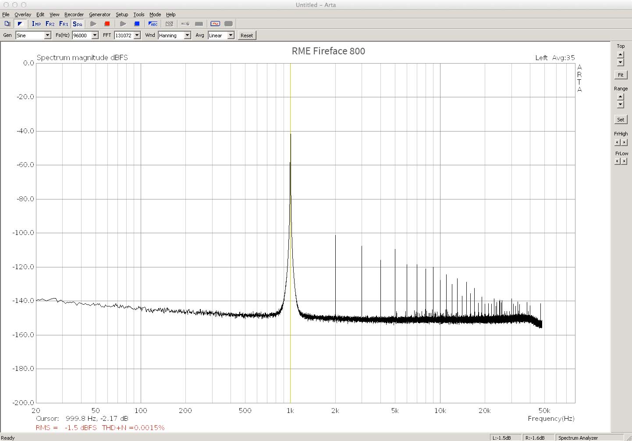
Task: Click the gray rounded rectangle toolbar icon
Action: click(x=228, y=24)
